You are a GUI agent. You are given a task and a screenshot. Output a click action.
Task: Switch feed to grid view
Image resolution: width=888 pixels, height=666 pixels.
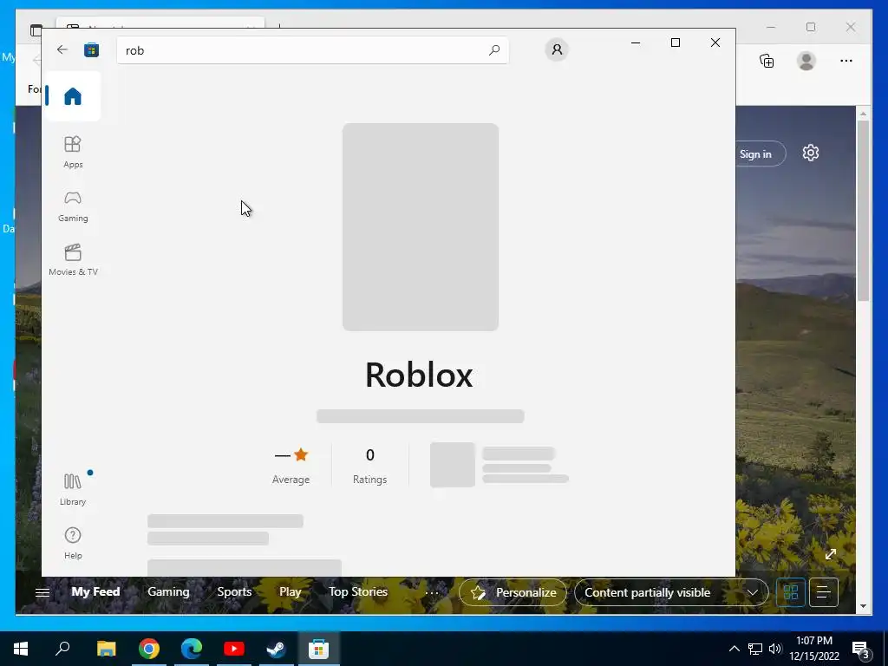point(791,592)
